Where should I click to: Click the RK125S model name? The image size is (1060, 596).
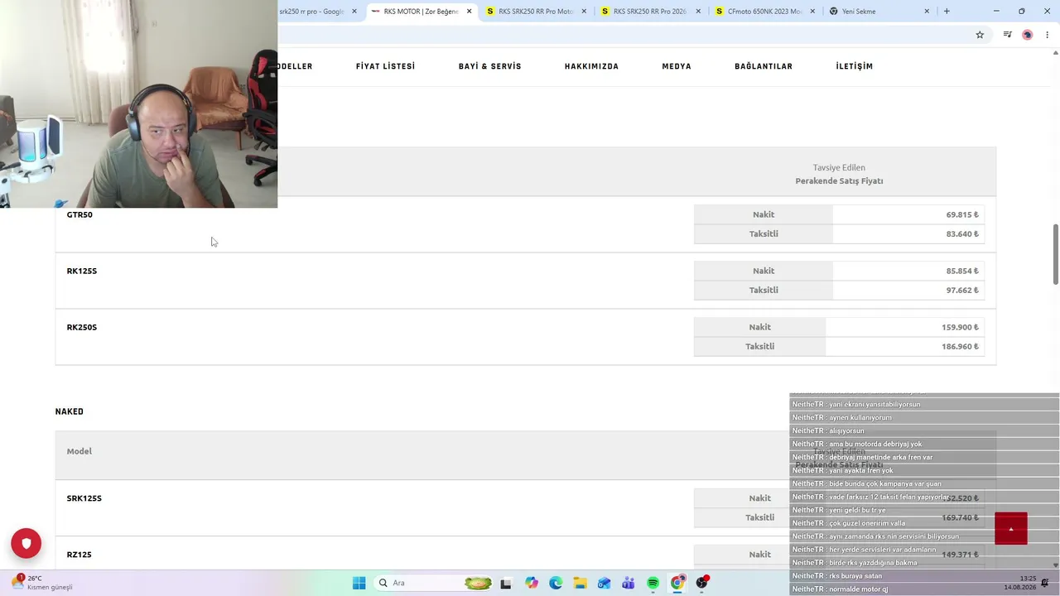(82, 271)
